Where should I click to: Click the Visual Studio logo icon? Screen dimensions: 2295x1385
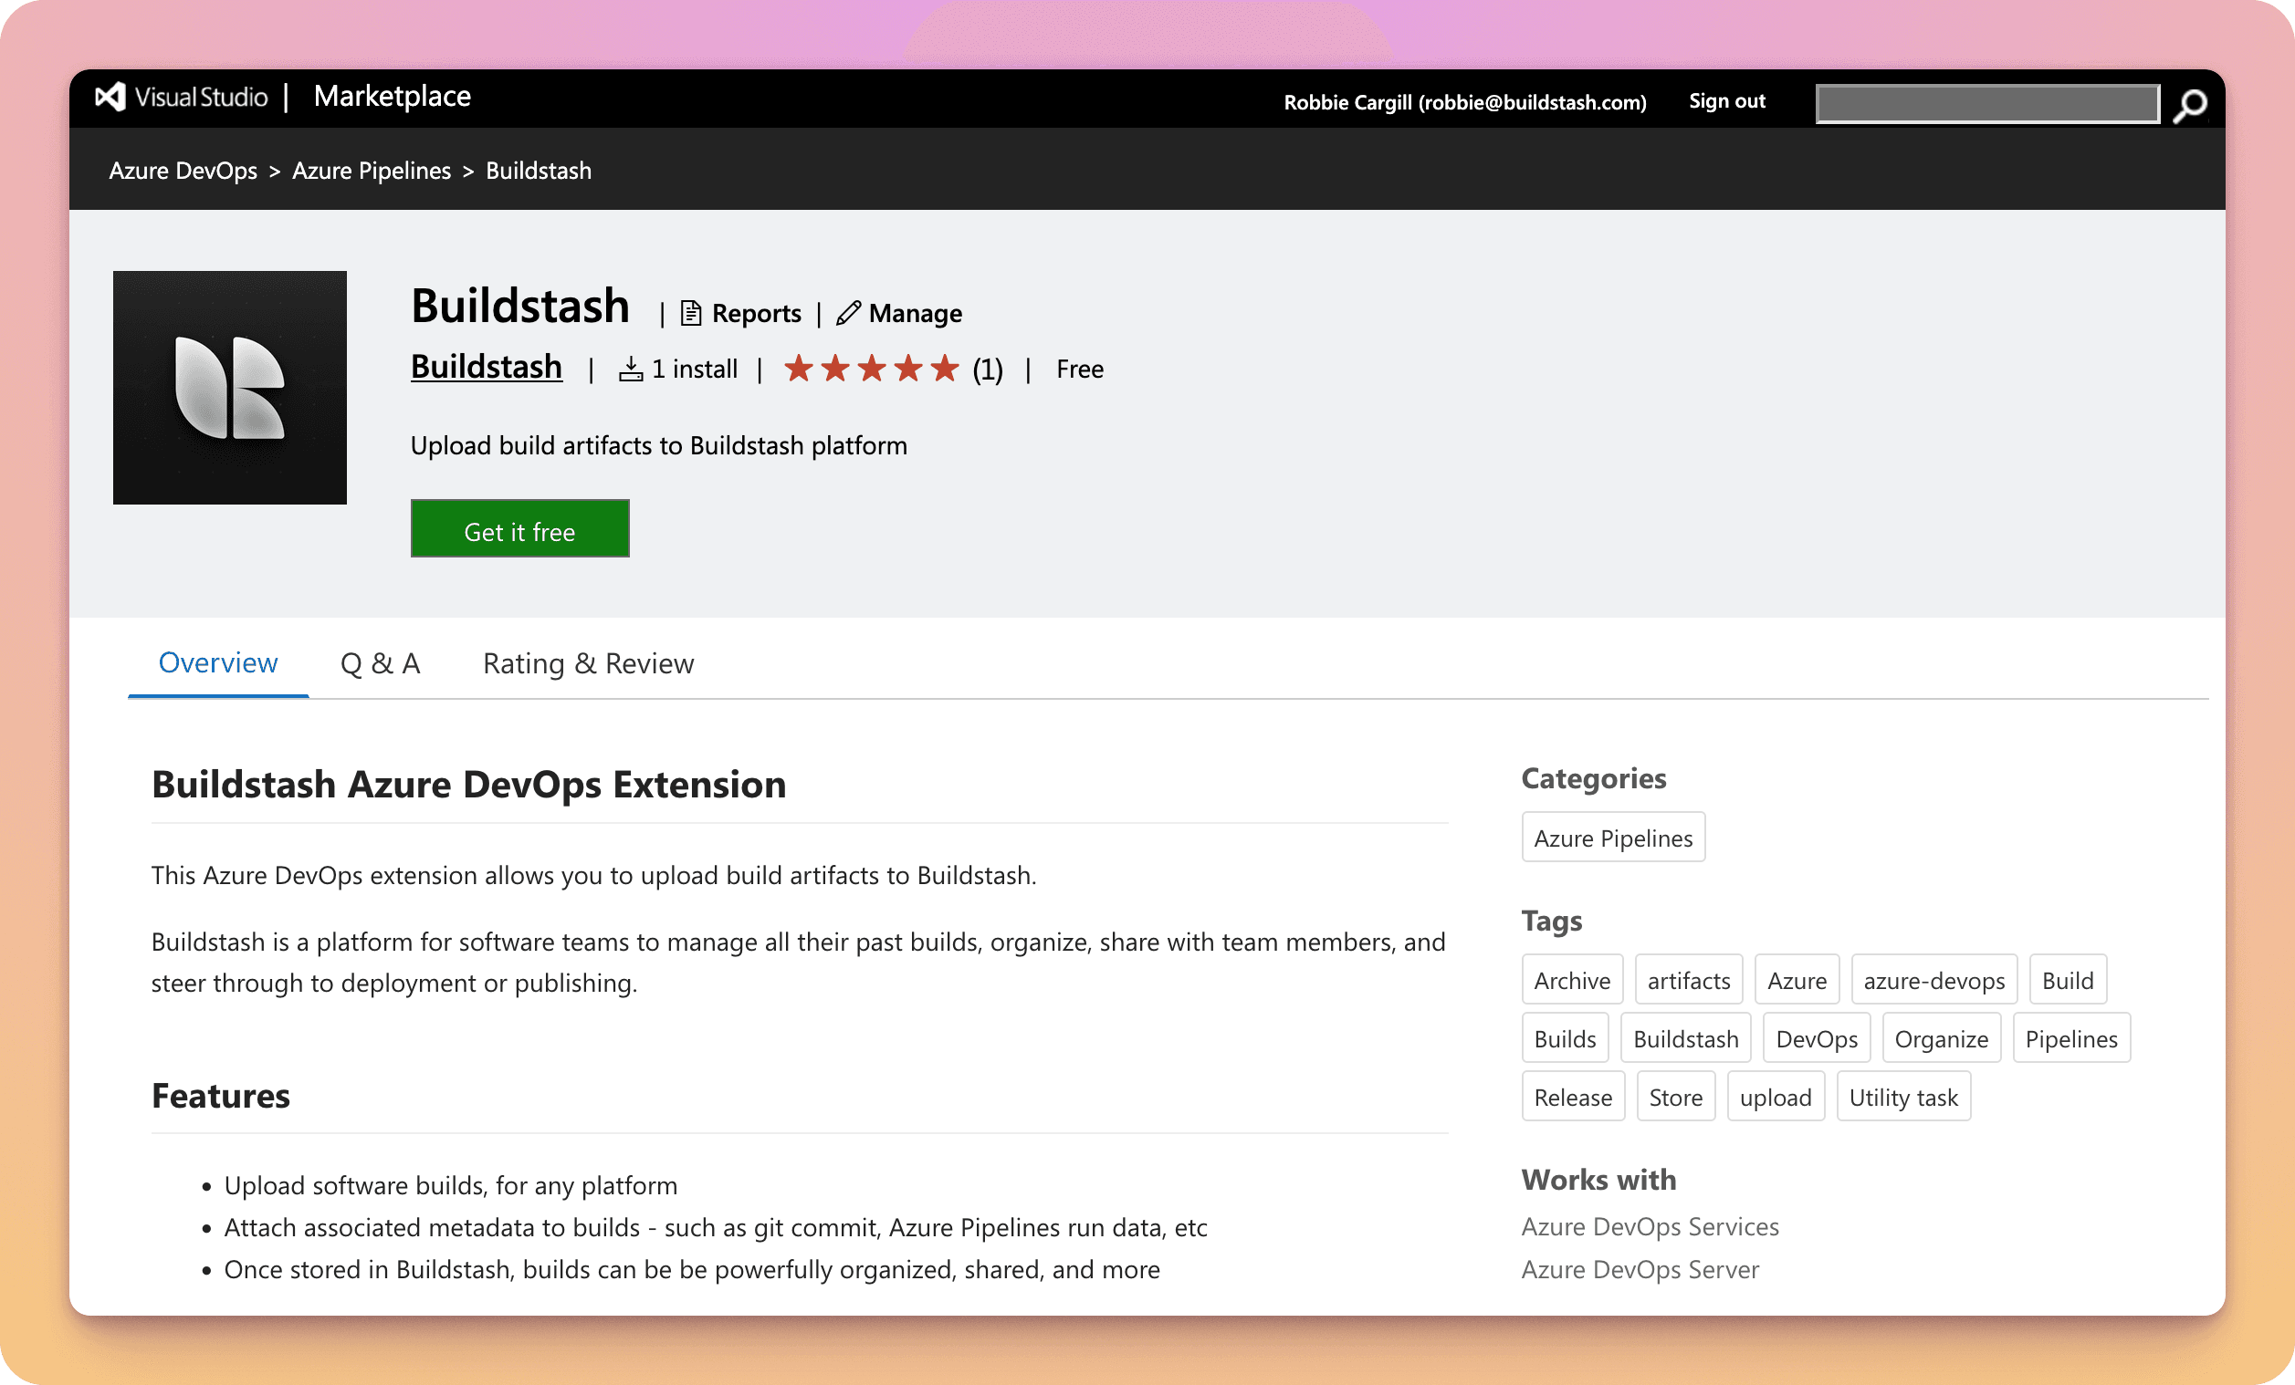[110, 97]
